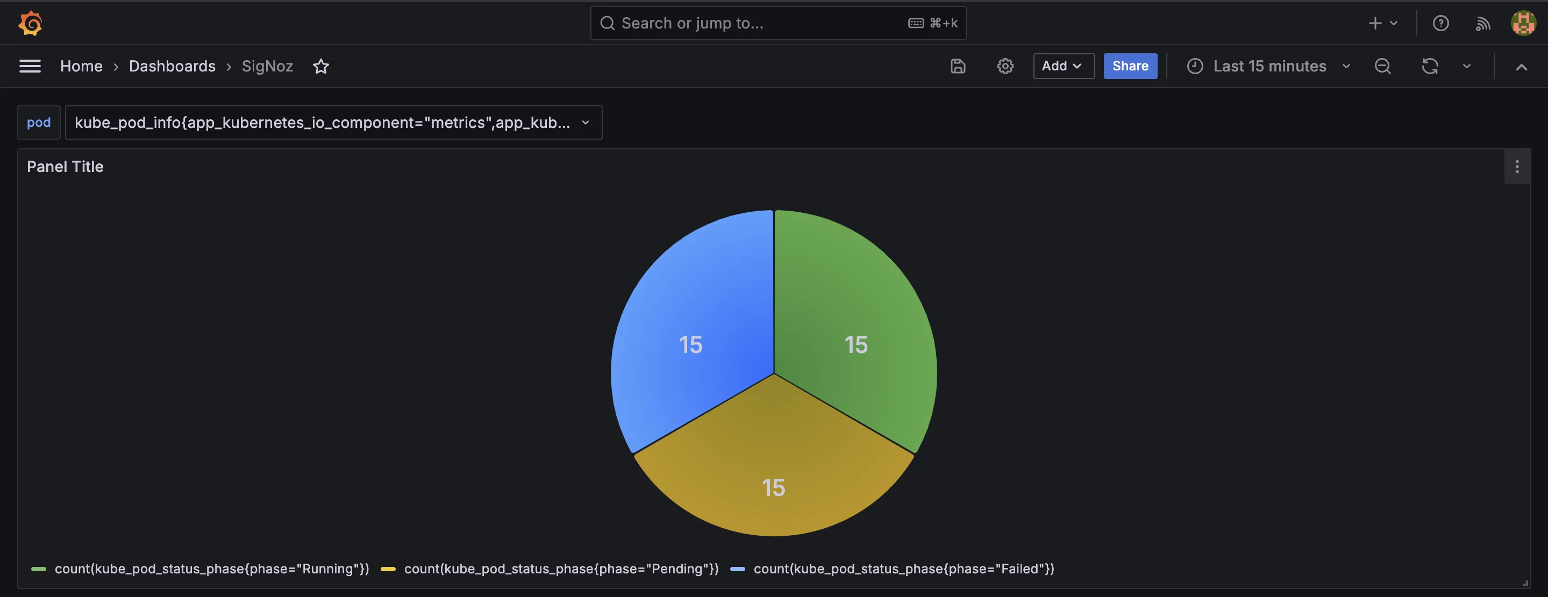Refresh the dashboard
This screenshot has height=597, width=1548.
click(1430, 66)
